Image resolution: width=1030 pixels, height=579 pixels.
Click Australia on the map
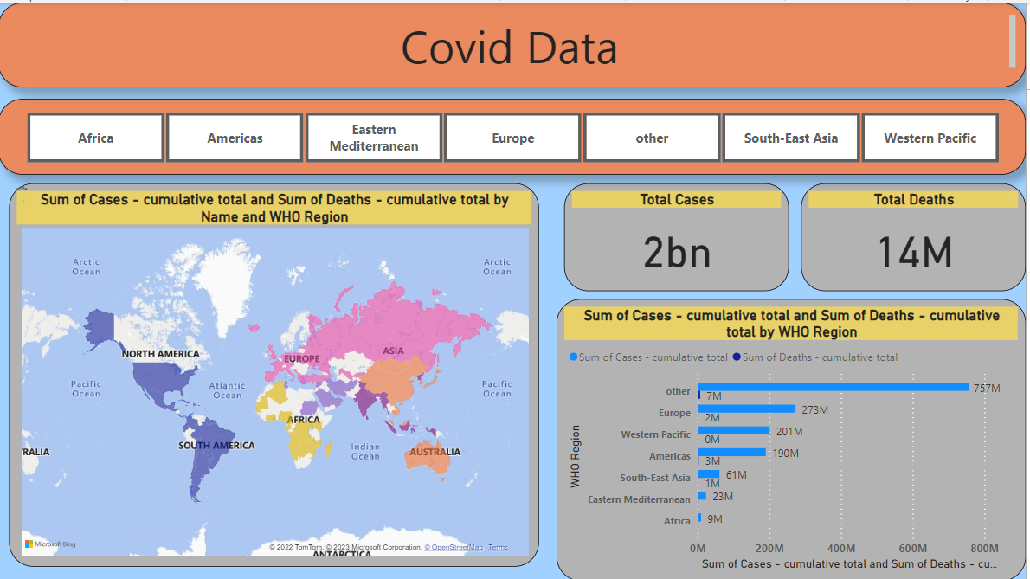point(428,461)
